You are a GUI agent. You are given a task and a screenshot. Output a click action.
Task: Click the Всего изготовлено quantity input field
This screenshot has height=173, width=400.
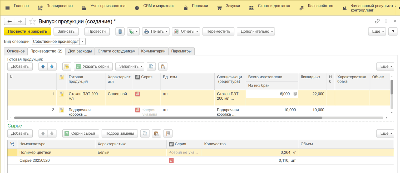269,94
